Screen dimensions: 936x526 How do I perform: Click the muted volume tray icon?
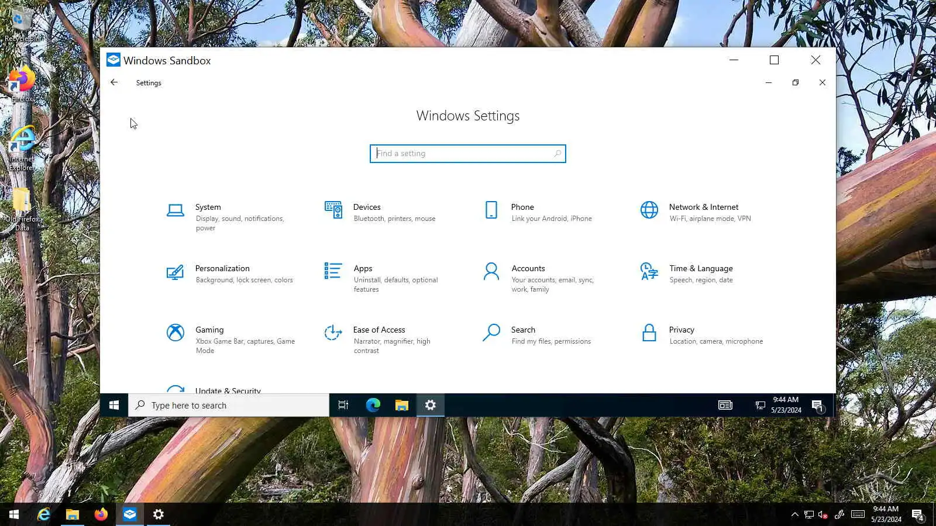pyautogui.click(x=823, y=515)
